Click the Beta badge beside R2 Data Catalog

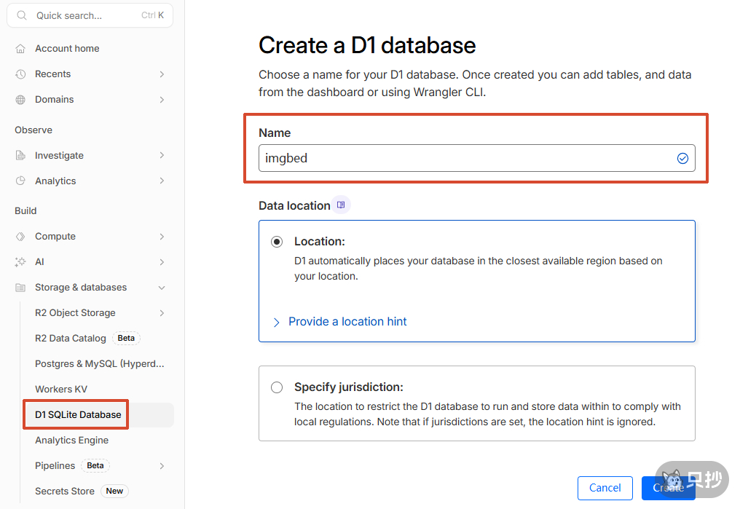[x=126, y=338]
